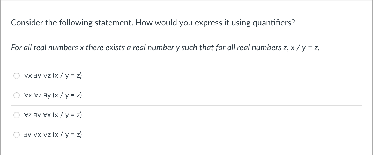Click the empty circle beside the third option

click(x=17, y=115)
